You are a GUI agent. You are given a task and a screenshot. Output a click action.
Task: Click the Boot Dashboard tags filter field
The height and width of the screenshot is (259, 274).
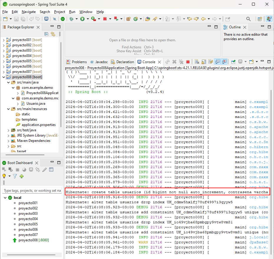point(32,191)
